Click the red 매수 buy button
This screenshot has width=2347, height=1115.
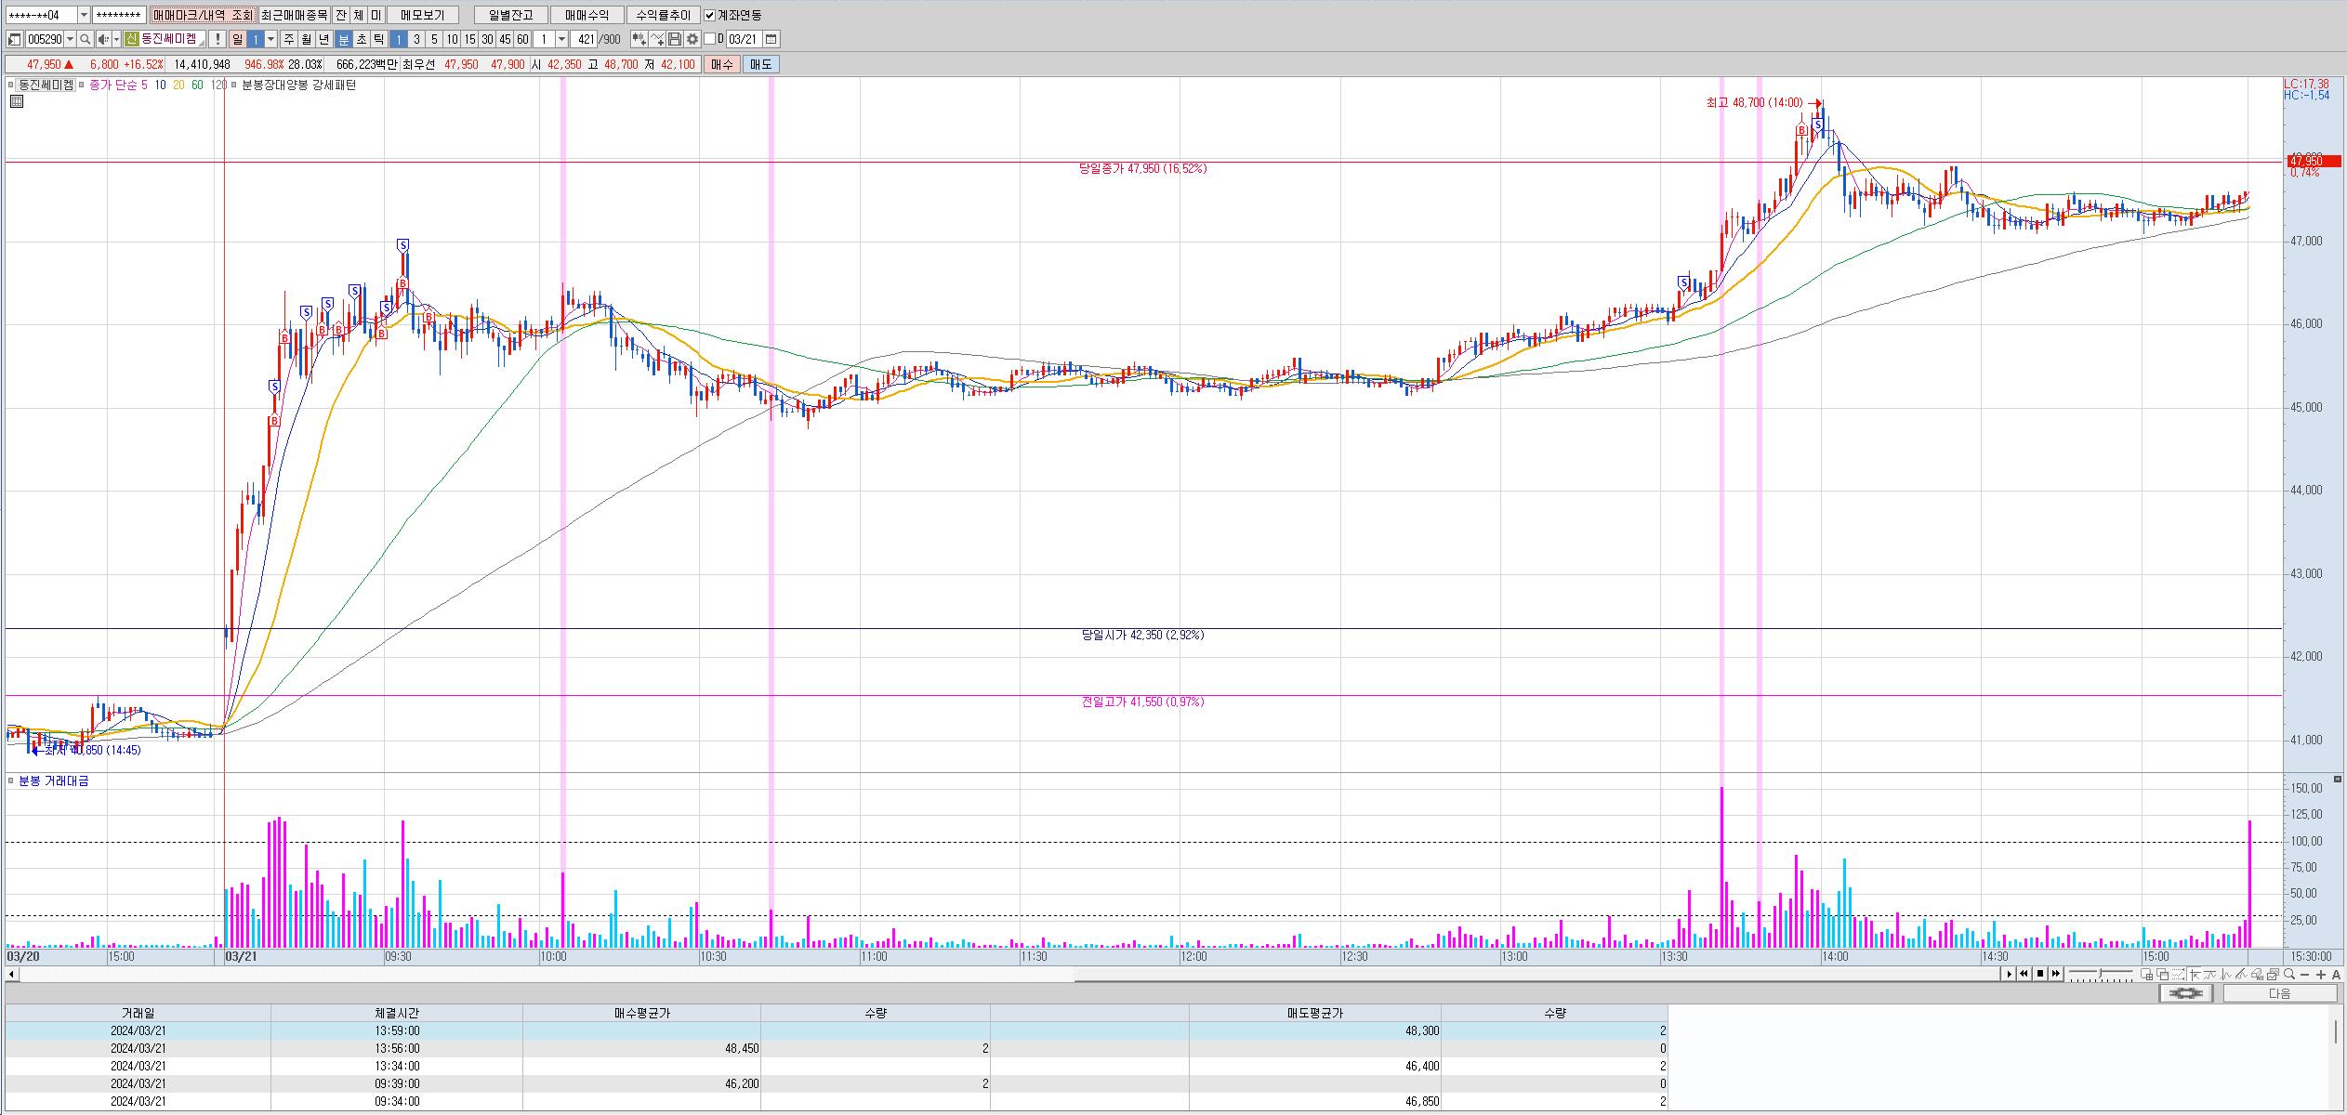pos(722,64)
